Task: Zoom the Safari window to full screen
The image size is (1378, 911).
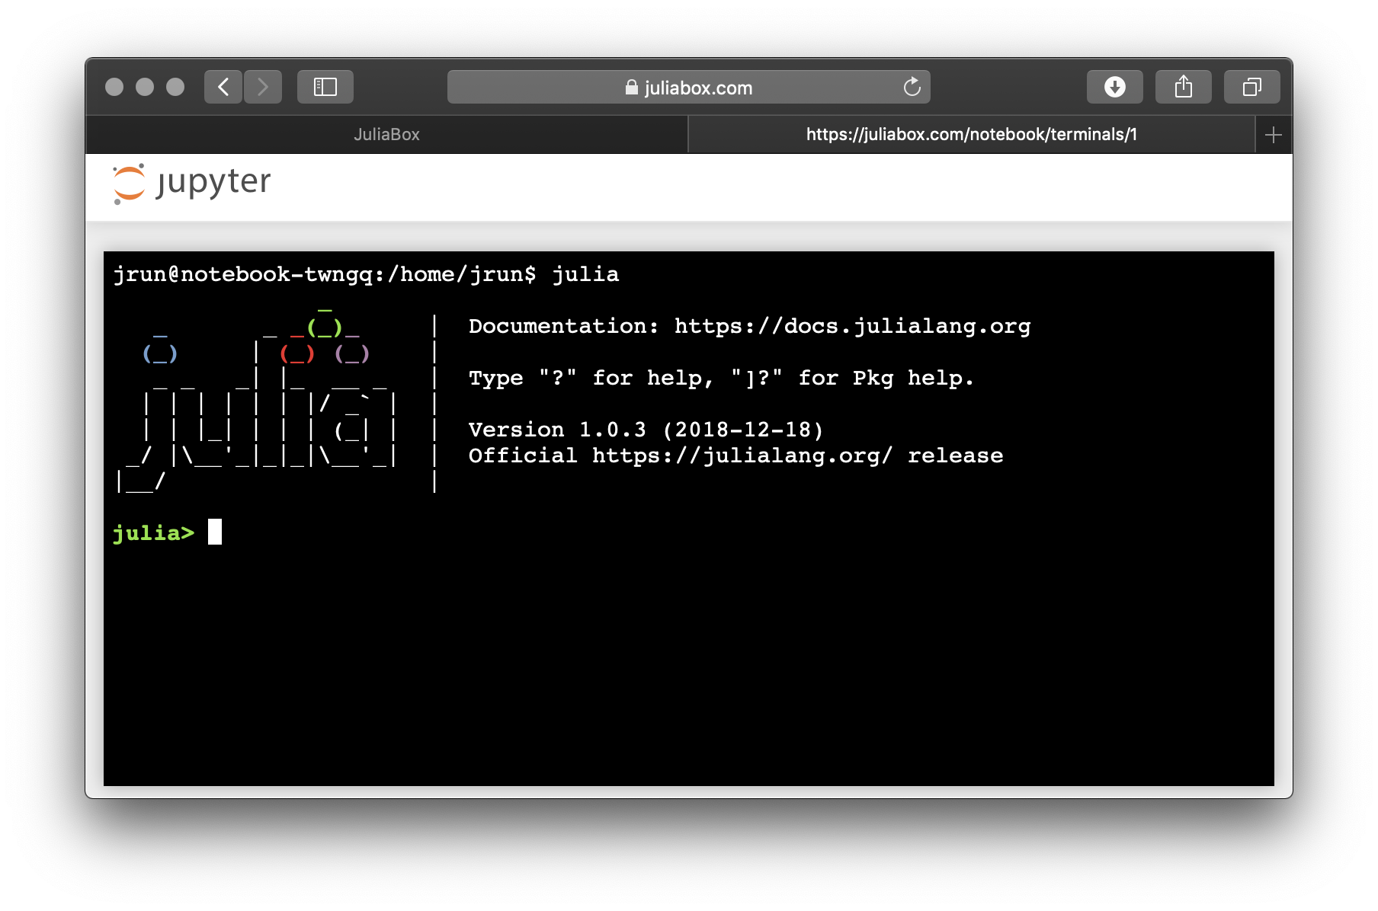Action: click(x=175, y=87)
